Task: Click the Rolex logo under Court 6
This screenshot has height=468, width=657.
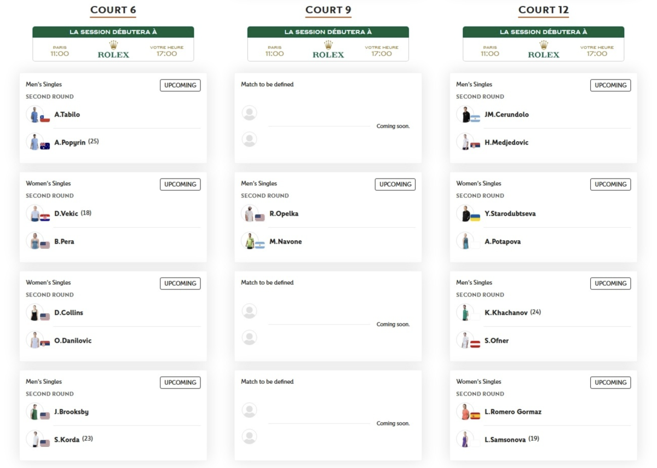Action: click(113, 50)
